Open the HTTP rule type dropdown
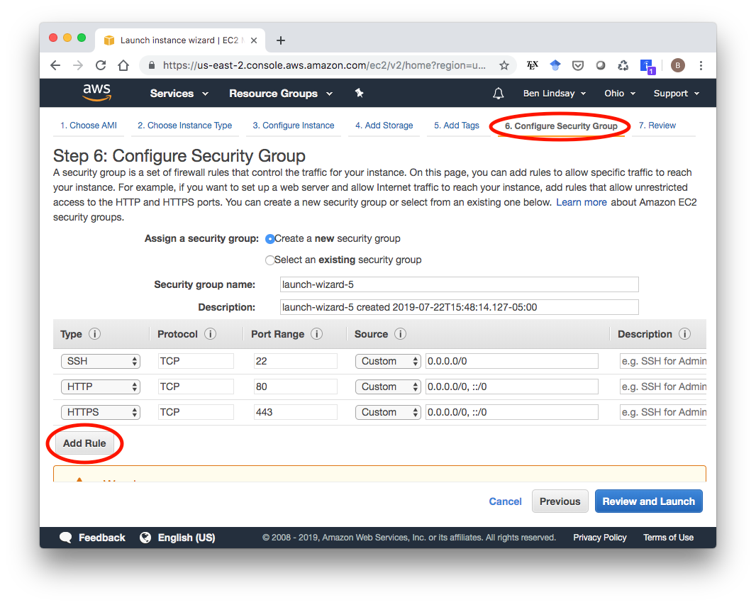The height and width of the screenshot is (605, 756). tap(100, 387)
